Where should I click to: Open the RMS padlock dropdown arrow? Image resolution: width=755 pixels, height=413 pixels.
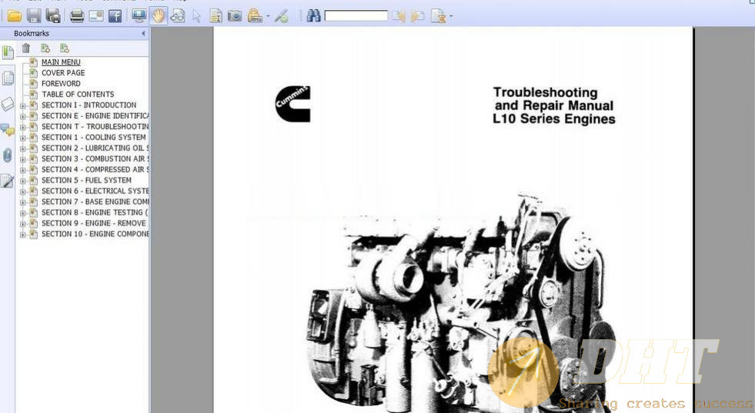268,16
